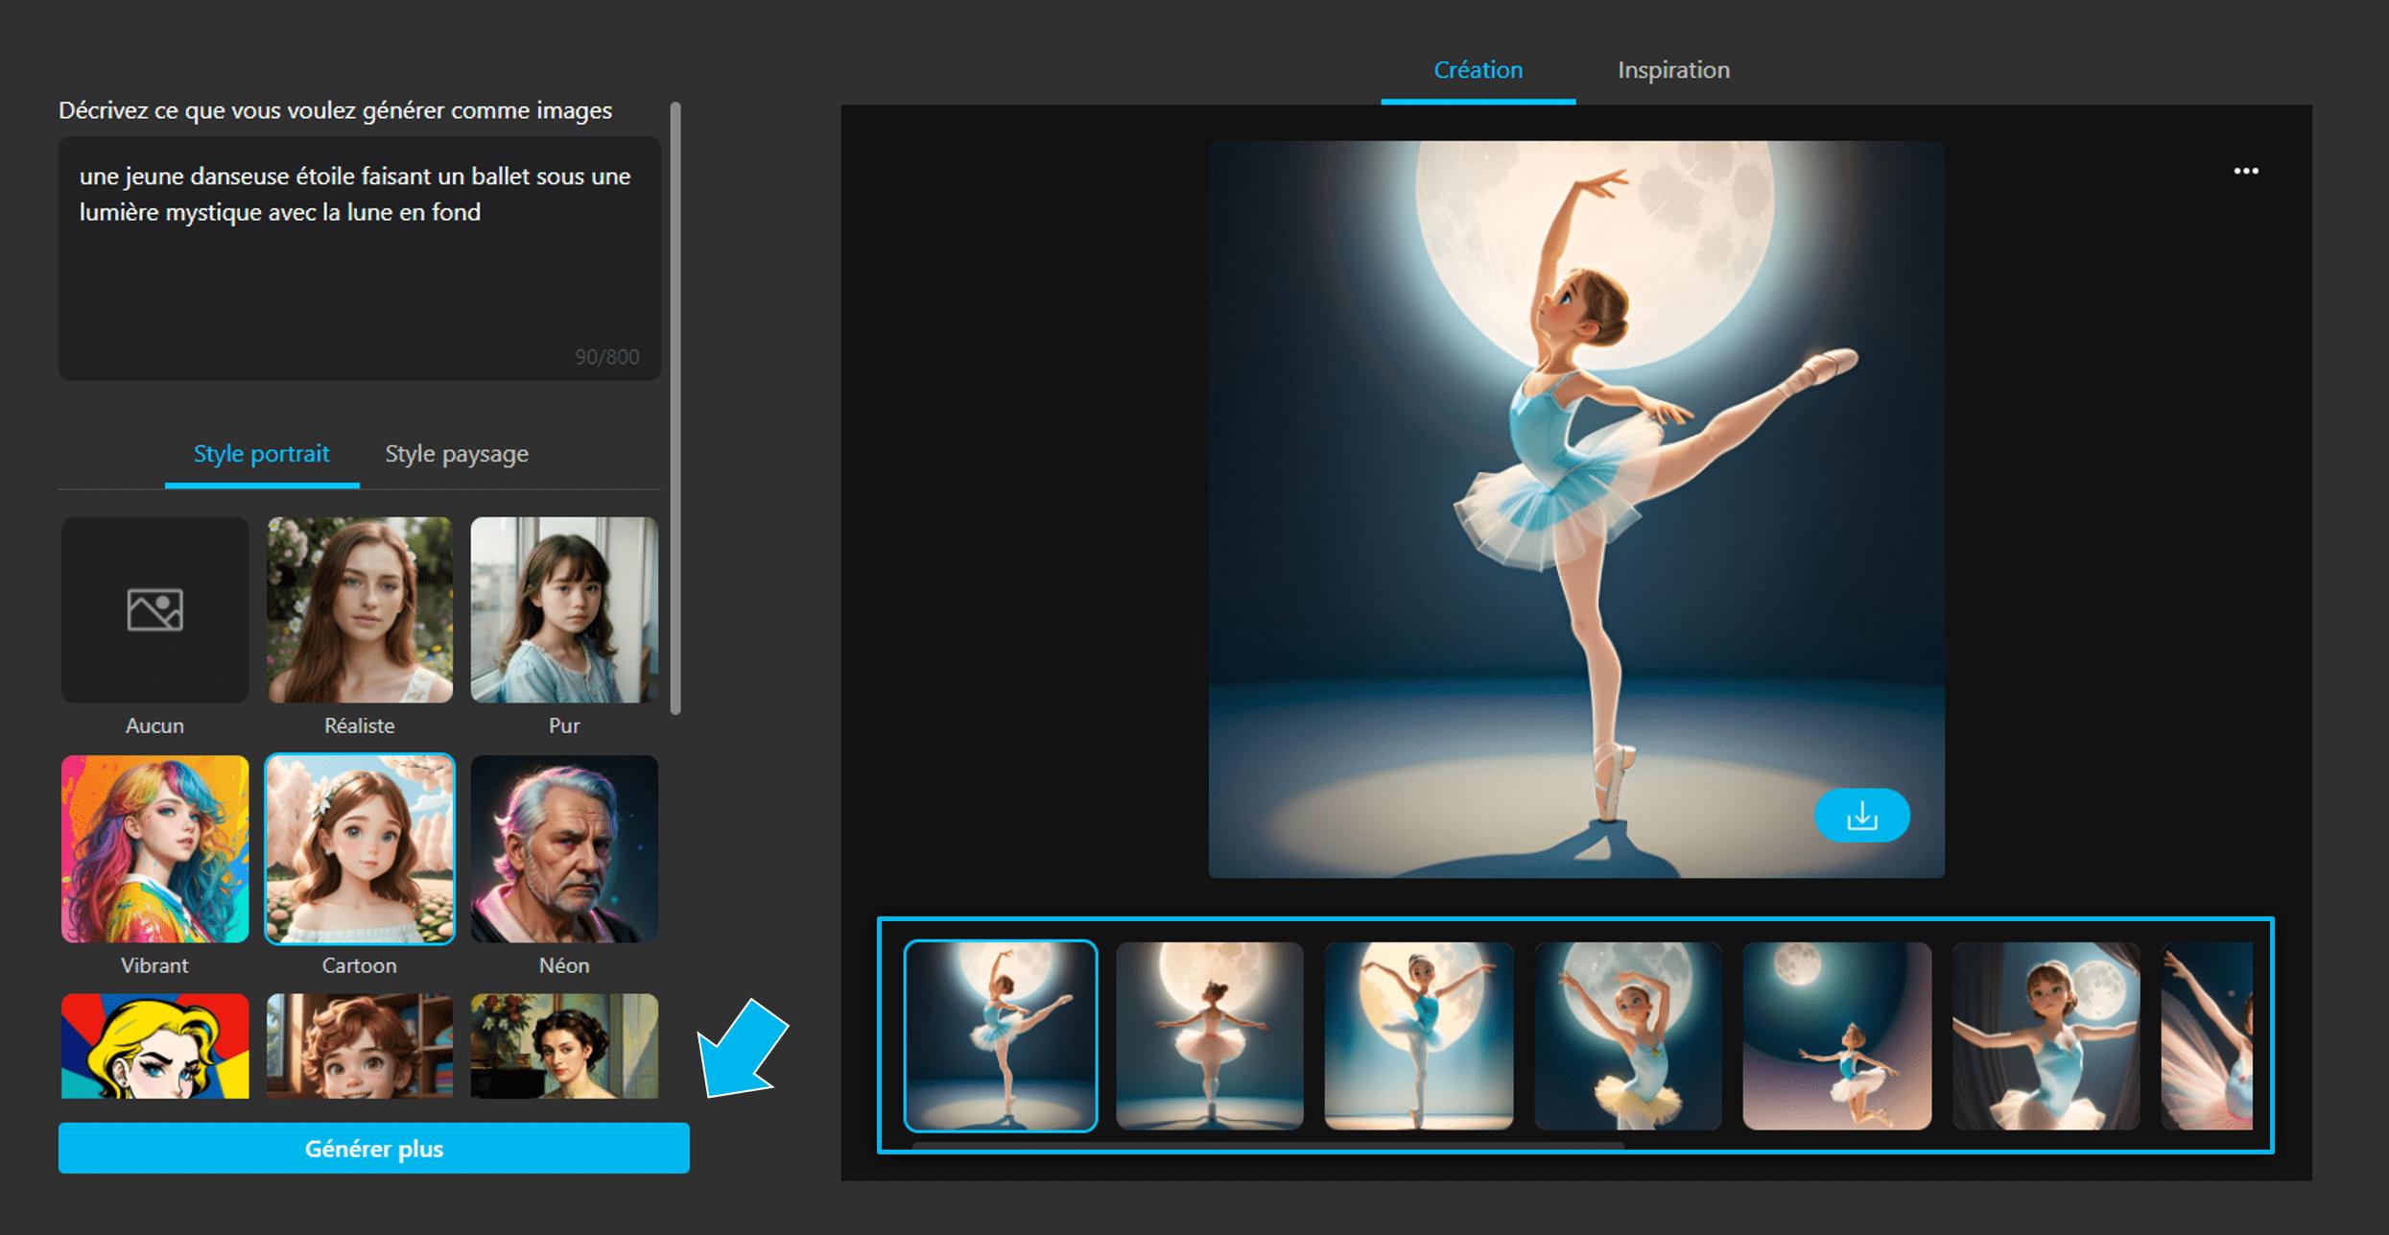Pick the pop-art blonde comic style
Viewport: 2389px width, 1235px height.
tap(154, 1046)
